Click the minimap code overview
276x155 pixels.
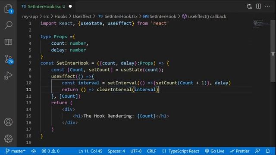(x=261, y=24)
